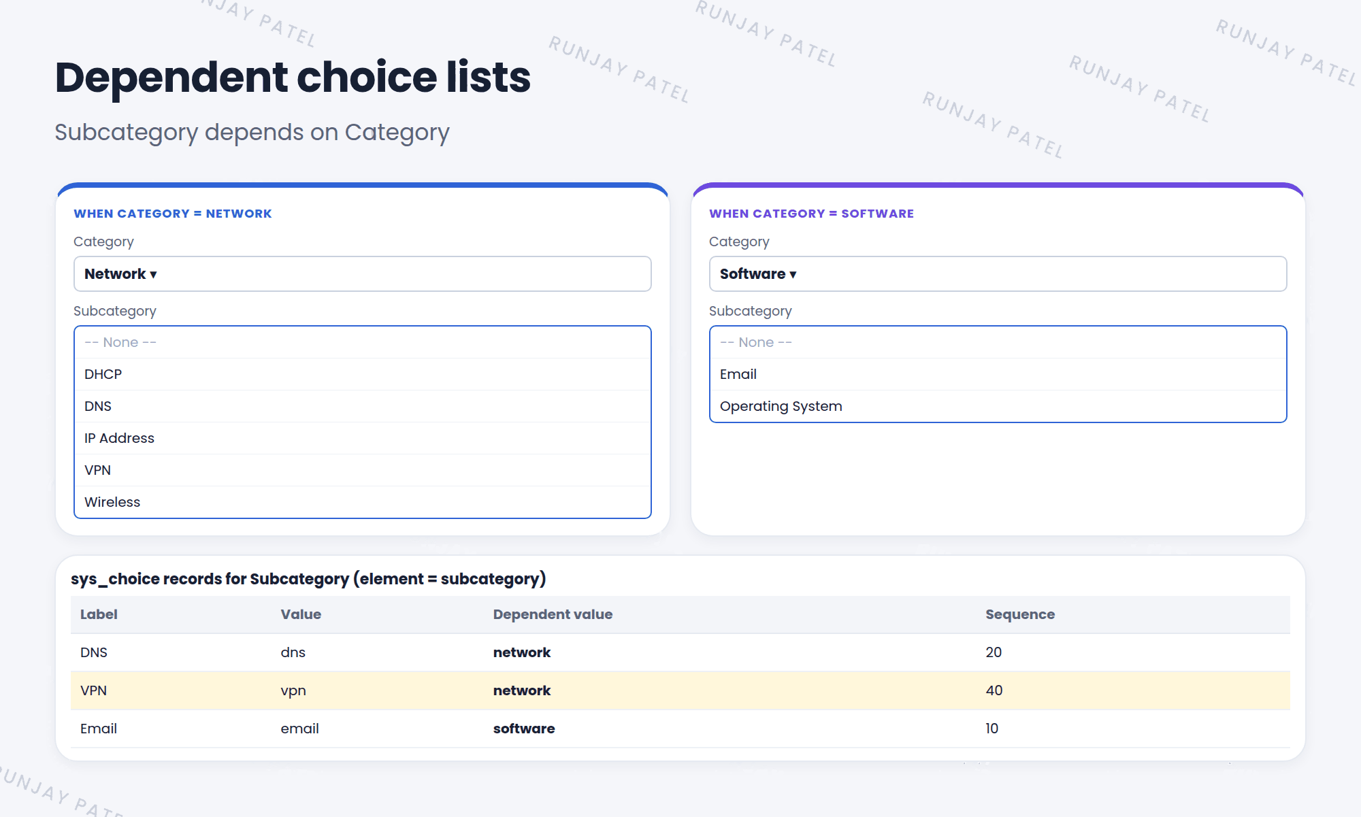Click the Subcategory label in the Software card
Viewport: 1361px width, 817px height.
[x=751, y=311]
